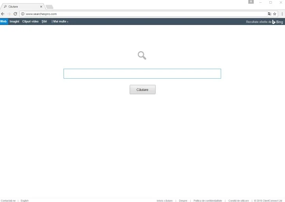Open the Condiții de utilizare link
Image resolution: width=285 pixels, height=202 pixels.
[x=238, y=200]
